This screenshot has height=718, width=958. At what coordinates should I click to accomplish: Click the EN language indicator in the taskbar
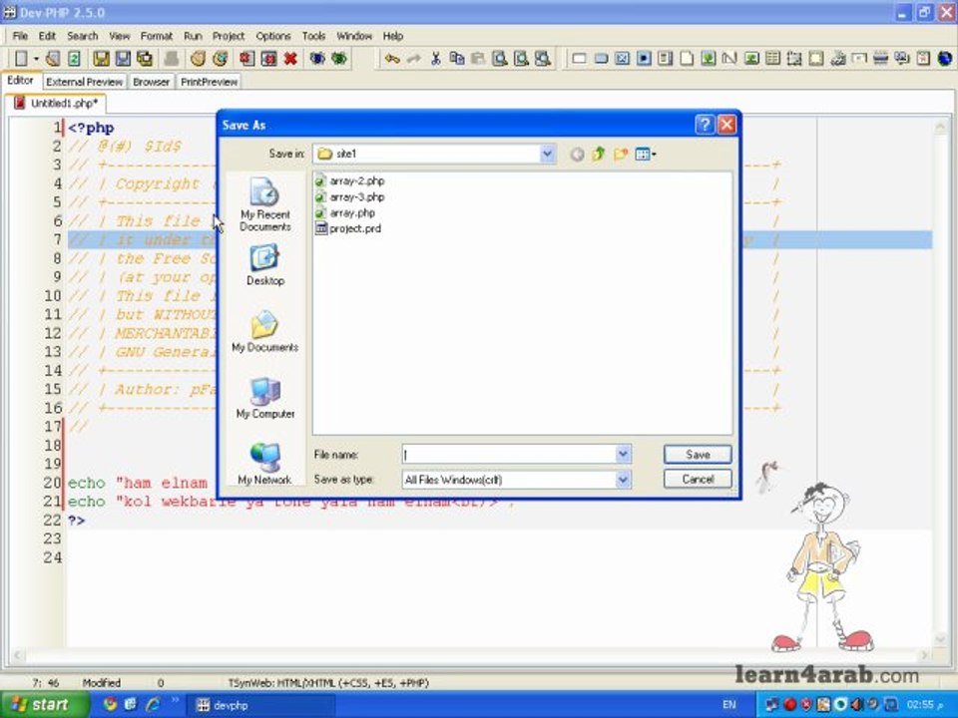(728, 705)
